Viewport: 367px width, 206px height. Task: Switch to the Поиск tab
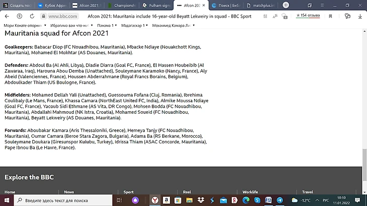pyautogui.click(x=226, y=5)
